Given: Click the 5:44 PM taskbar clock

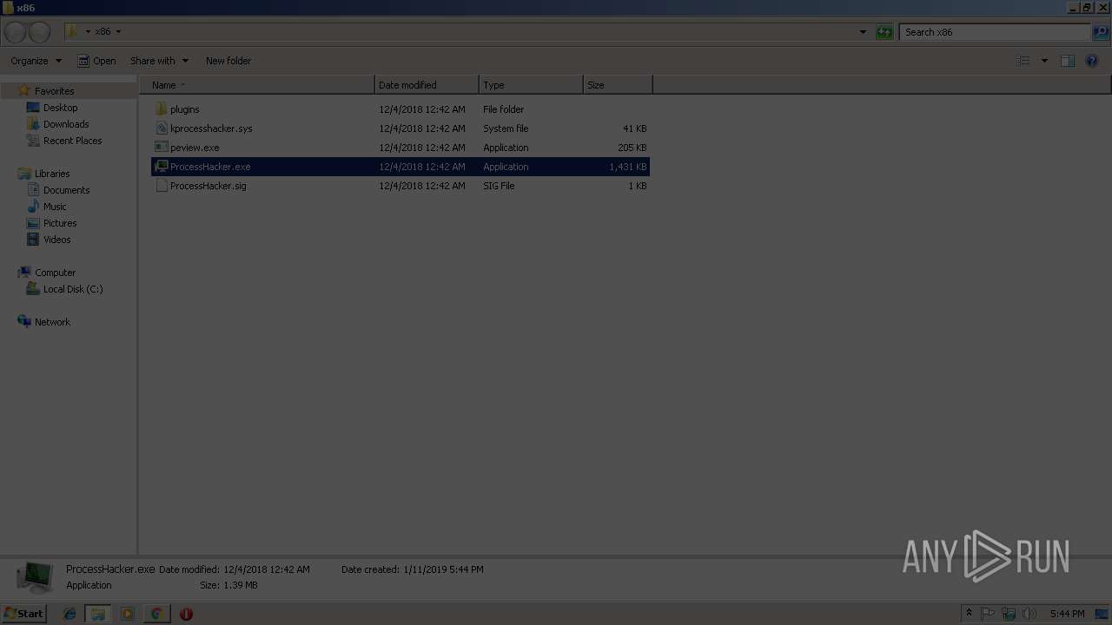Looking at the screenshot, I should coord(1067,614).
